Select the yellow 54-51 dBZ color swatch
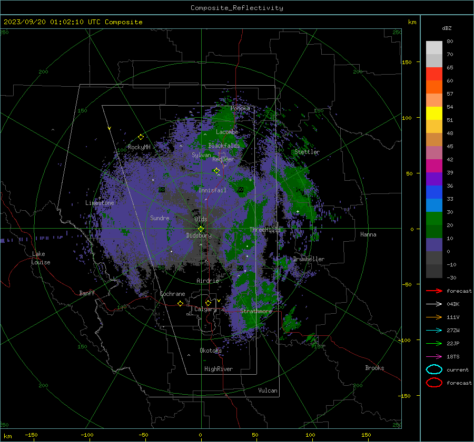474x442 pixels. (x=434, y=114)
